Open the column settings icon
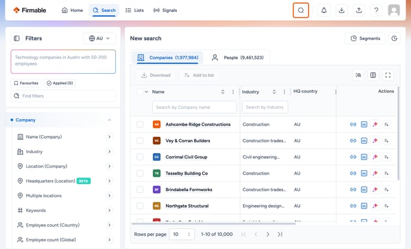This screenshot has height=249, width=411. (x=373, y=75)
